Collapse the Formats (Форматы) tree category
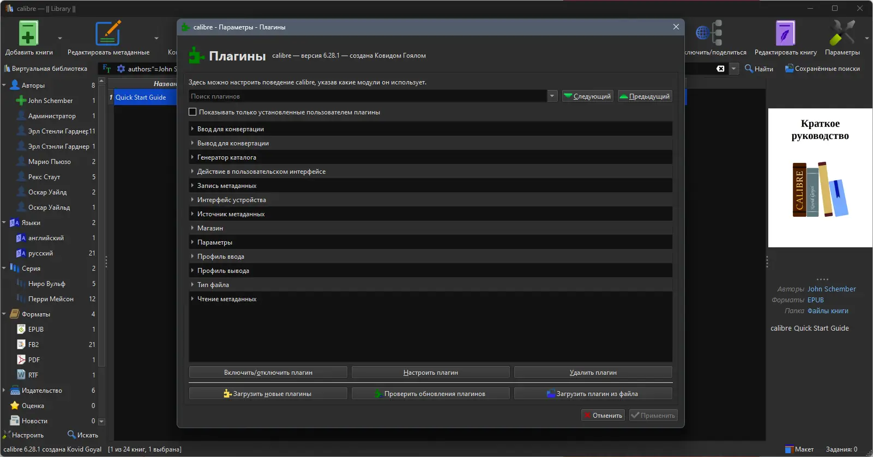The height and width of the screenshot is (457, 873). coord(4,314)
